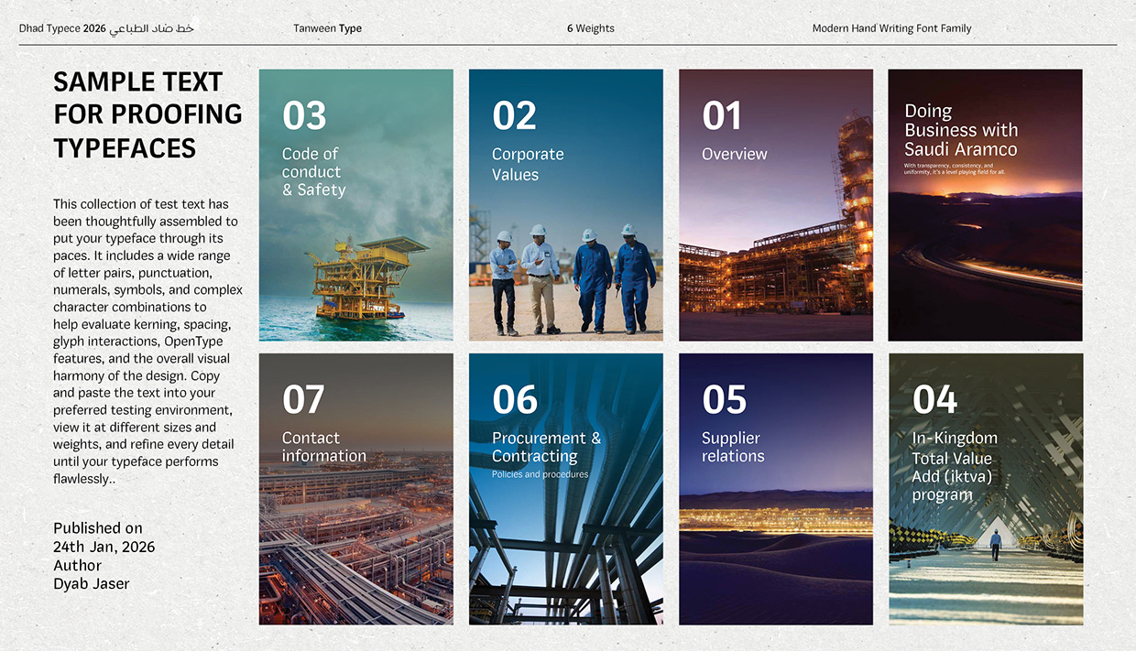Open the 01 Overview card
Image resolution: width=1136 pixels, height=651 pixels.
(776, 205)
